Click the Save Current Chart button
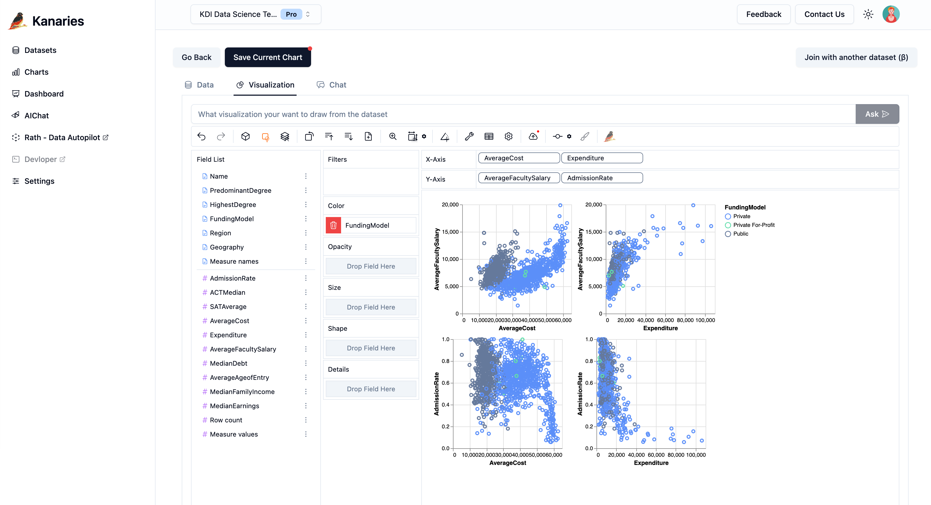Image resolution: width=931 pixels, height=505 pixels. (x=268, y=57)
